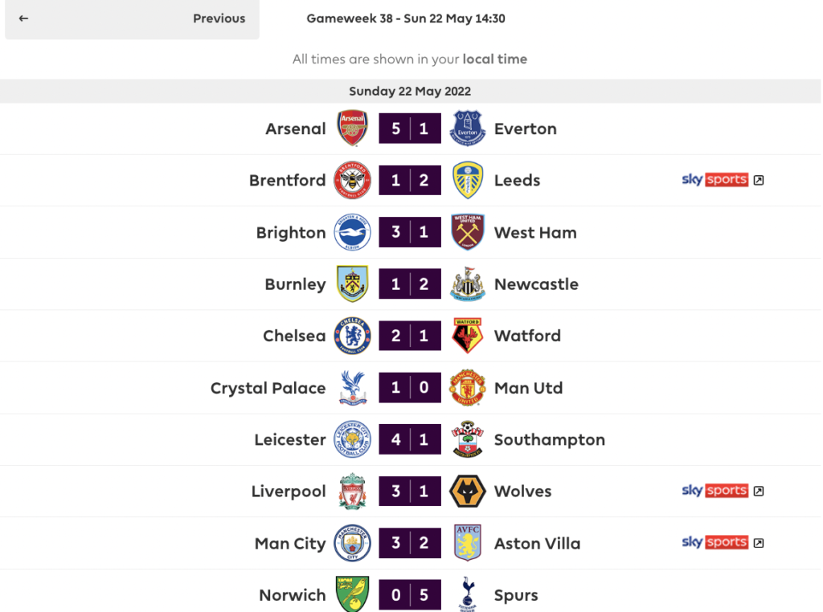Click the Chelsea club crest

(352, 336)
